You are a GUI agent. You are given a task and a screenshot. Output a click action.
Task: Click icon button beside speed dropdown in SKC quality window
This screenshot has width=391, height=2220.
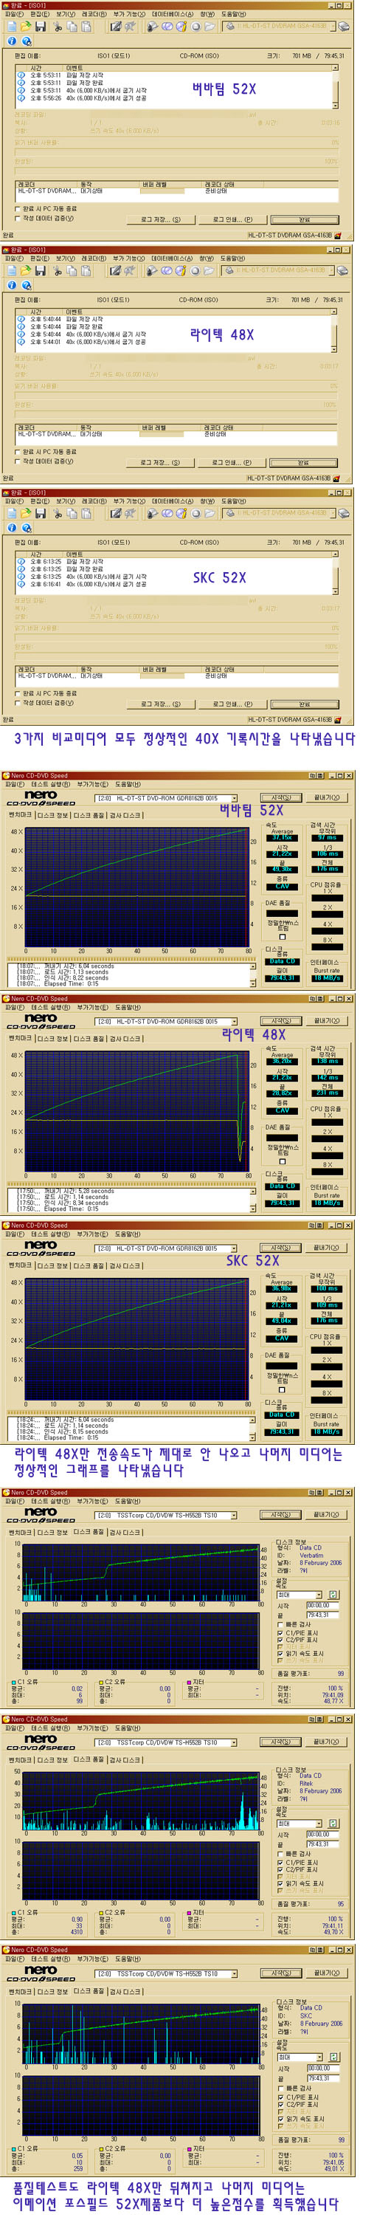[x=334, y=2057]
